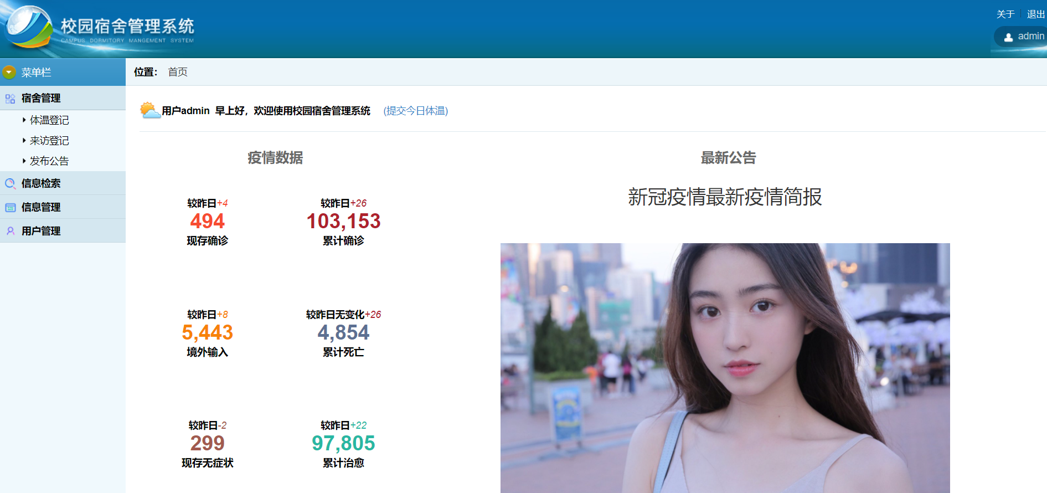The height and width of the screenshot is (493, 1047).
Task: Click the 用户admin 早上好 greeting text
Action: [x=266, y=111]
